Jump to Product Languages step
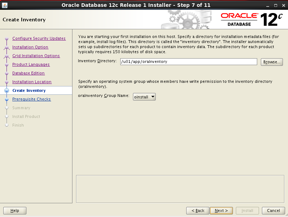Viewport: 288px width, 217px height. [31, 64]
